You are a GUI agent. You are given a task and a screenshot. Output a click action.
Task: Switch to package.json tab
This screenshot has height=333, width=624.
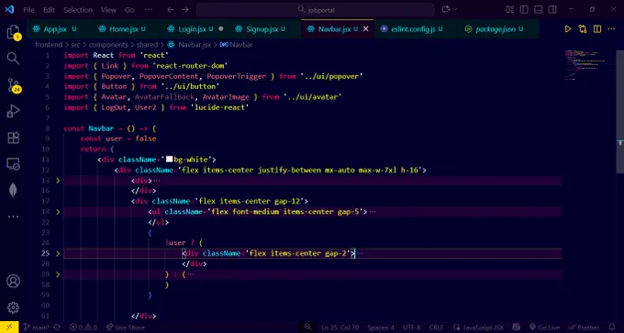point(496,29)
